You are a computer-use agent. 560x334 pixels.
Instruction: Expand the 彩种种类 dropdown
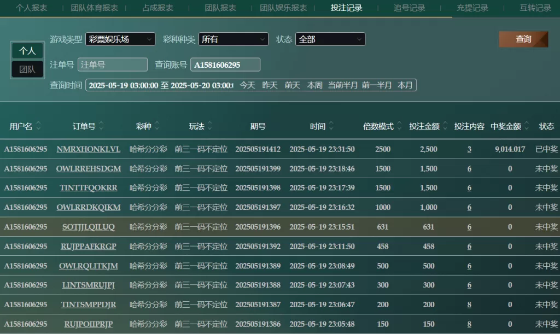pos(233,39)
